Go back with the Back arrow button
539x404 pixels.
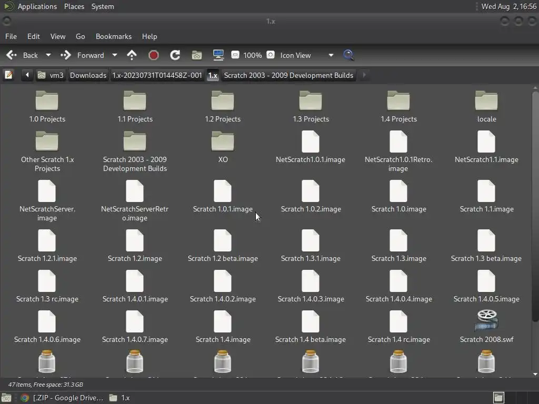click(22, 55)
